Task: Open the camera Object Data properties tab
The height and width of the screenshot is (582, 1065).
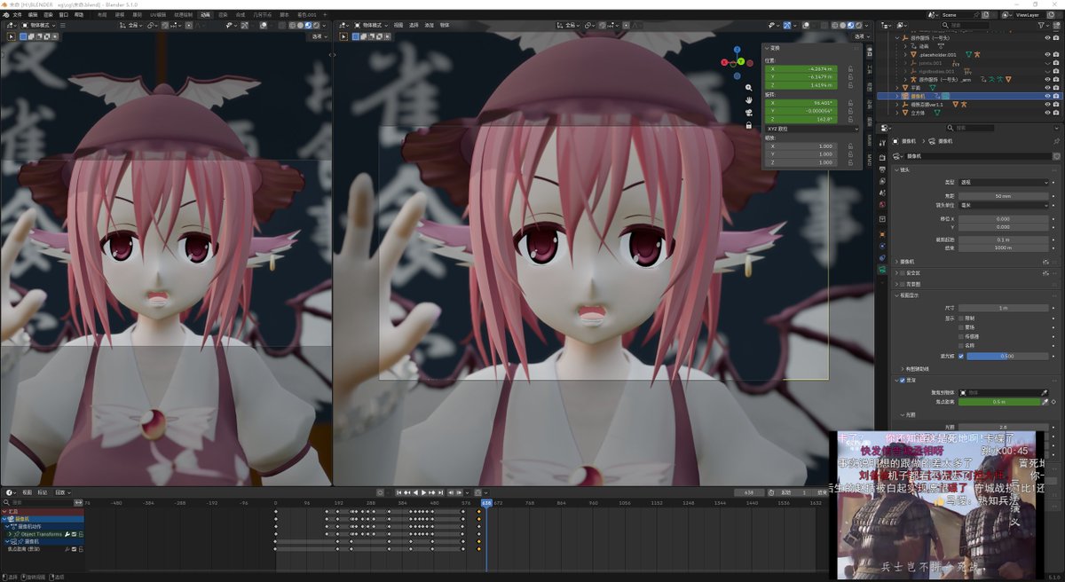Action: click(882, 269)
